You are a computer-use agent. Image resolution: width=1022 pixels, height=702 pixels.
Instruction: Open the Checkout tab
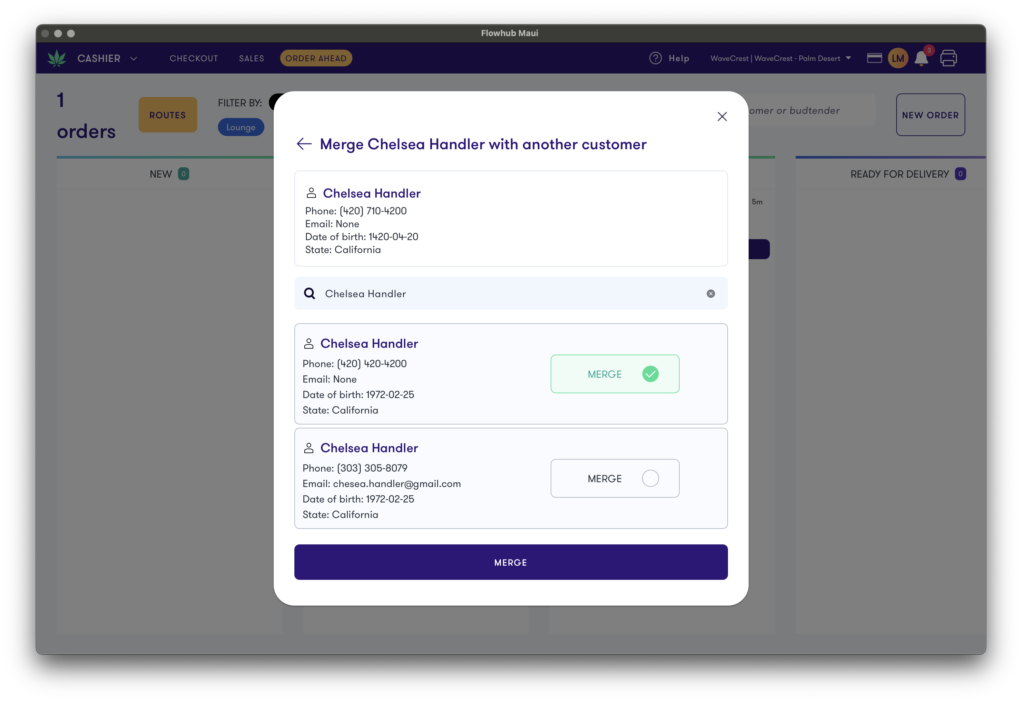(x=194, y=59)
